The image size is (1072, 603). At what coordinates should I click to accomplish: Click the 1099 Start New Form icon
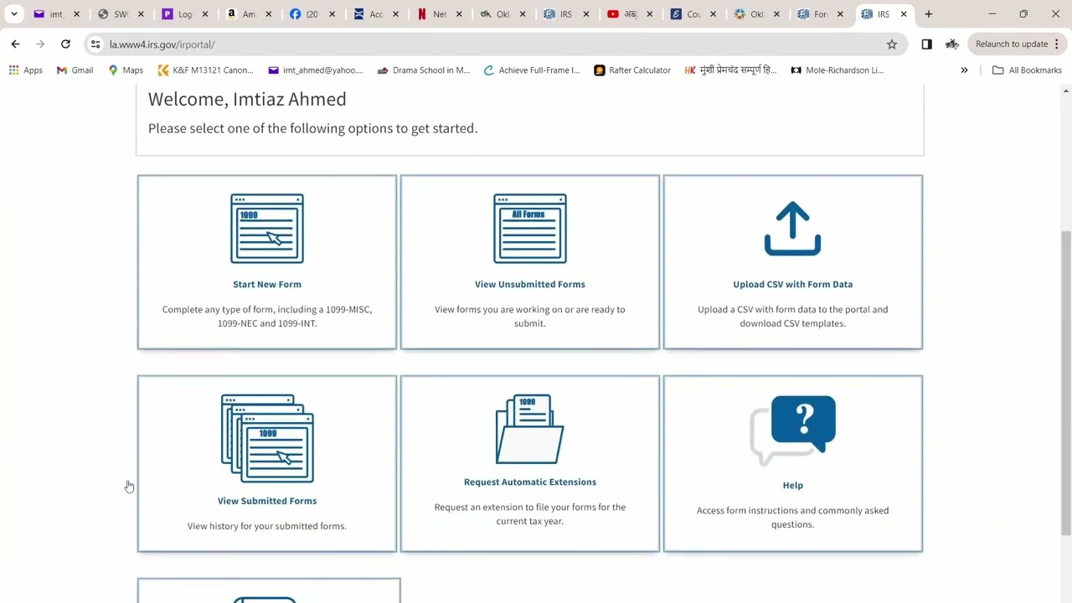(x=267, y=229)
